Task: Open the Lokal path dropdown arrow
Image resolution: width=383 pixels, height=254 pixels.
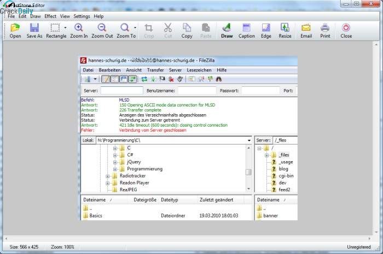Action: coord(249,140)
